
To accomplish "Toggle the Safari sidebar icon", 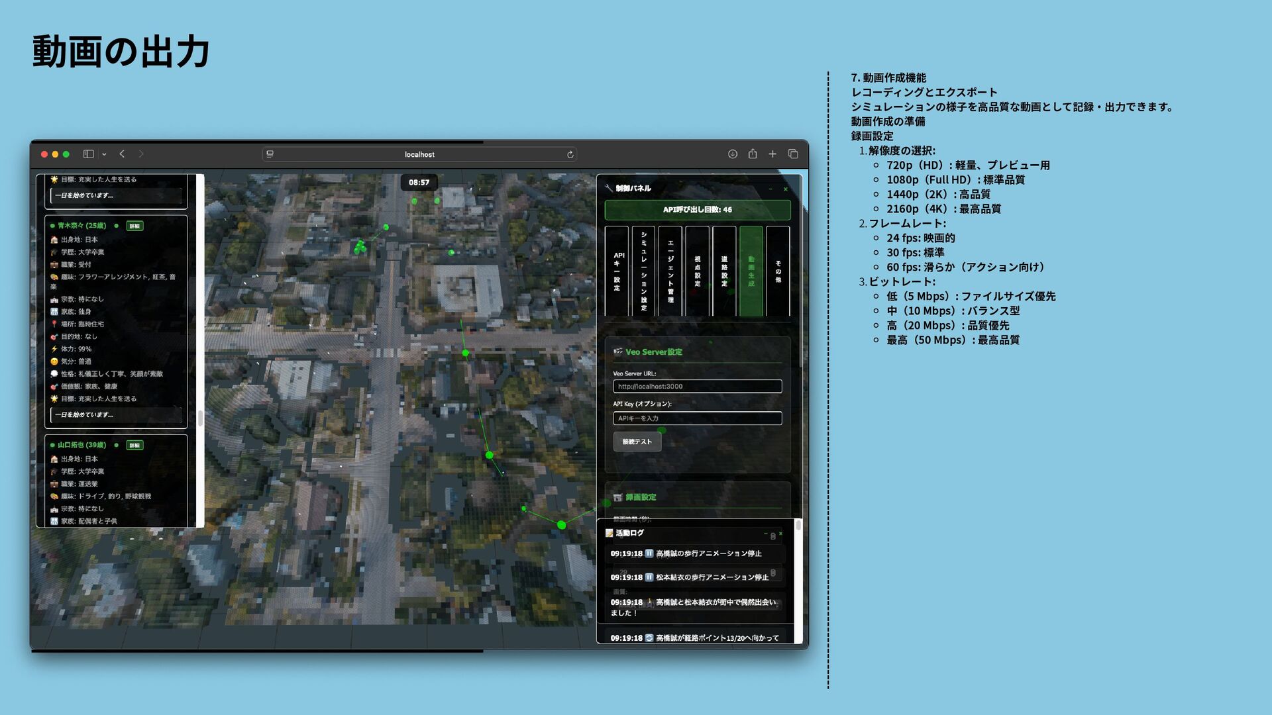I will tap(88, 154).
